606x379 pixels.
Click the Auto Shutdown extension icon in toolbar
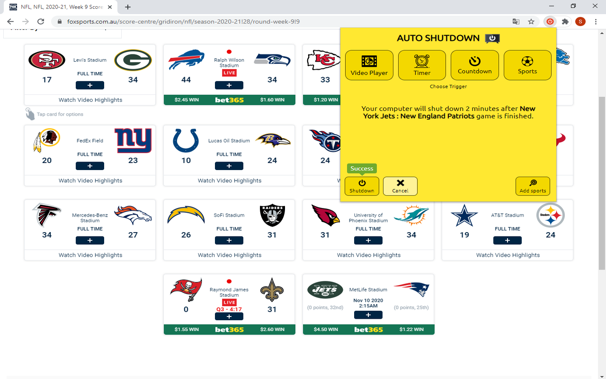550,21
